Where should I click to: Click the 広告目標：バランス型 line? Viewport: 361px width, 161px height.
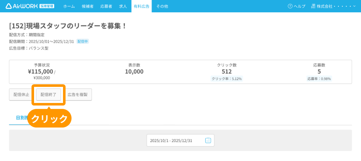(29, 48)
